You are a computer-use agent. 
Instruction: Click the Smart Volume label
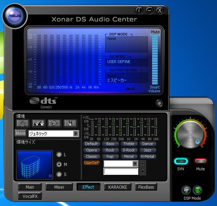click(x=154, y=89)
